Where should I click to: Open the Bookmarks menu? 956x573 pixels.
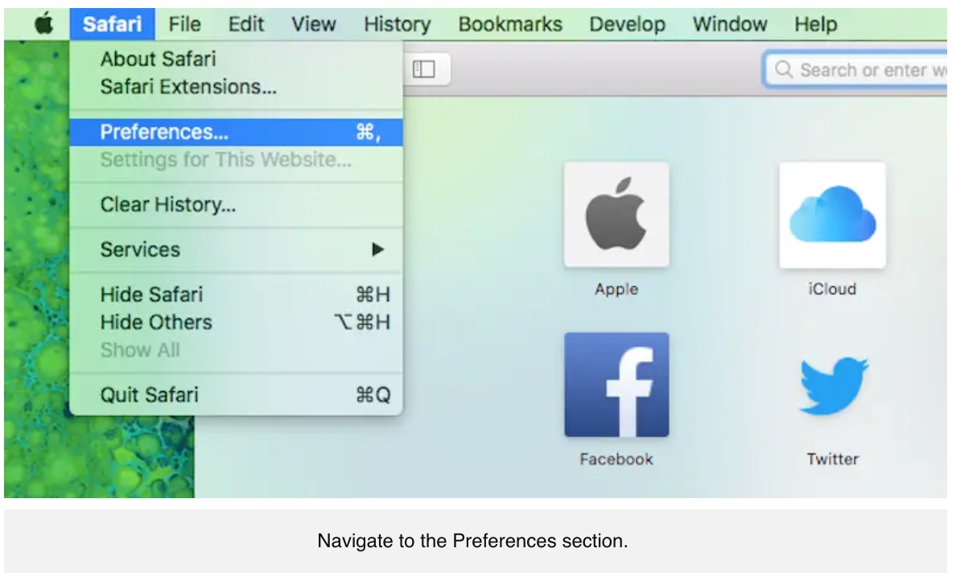pos(510,24)
